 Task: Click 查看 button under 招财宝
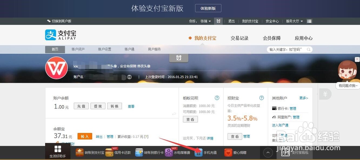(x=235, y=136)
